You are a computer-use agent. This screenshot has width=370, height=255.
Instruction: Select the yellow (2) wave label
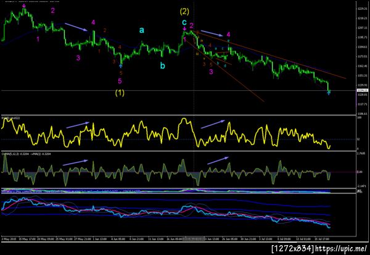tap(184, 11)
